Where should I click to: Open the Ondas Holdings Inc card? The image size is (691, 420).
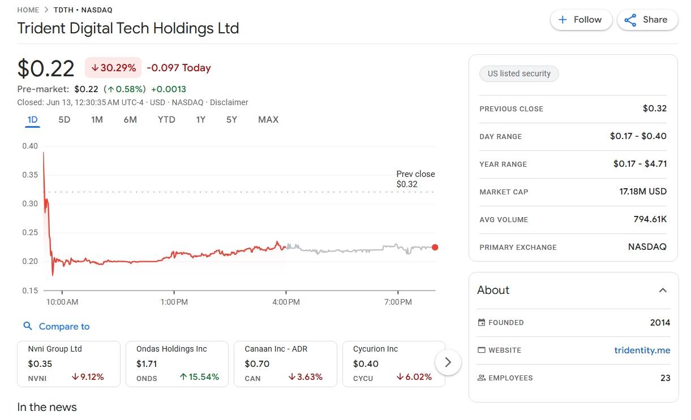(177, 364)
